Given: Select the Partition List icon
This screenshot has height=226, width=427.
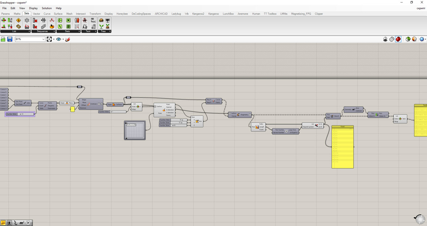Looking at the screenshot, I should coord(10,26).
